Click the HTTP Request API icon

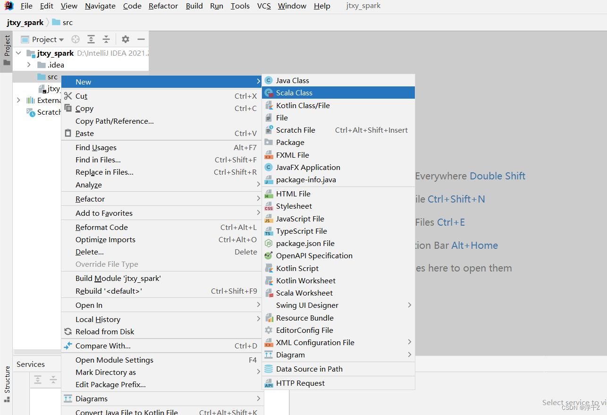pyautogui.click(x=269, y=383)
